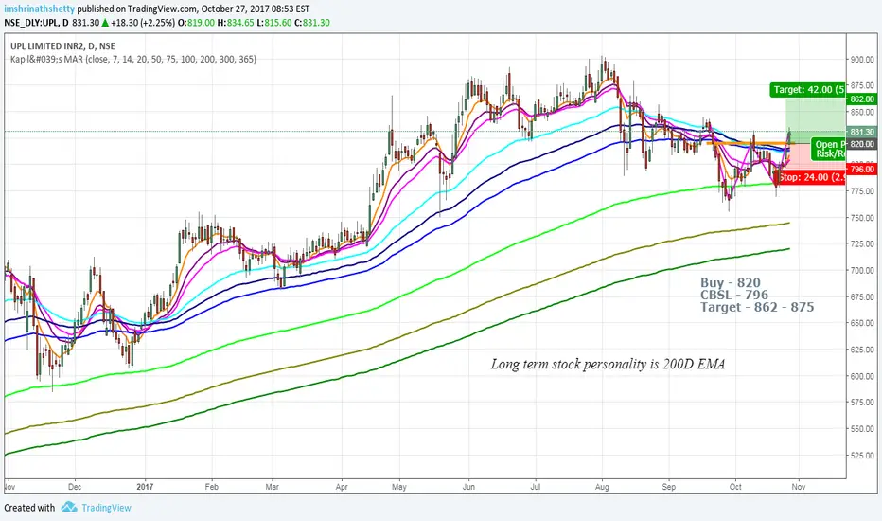
Task: Click the Apr label on time axis
Action: point(342,487)
